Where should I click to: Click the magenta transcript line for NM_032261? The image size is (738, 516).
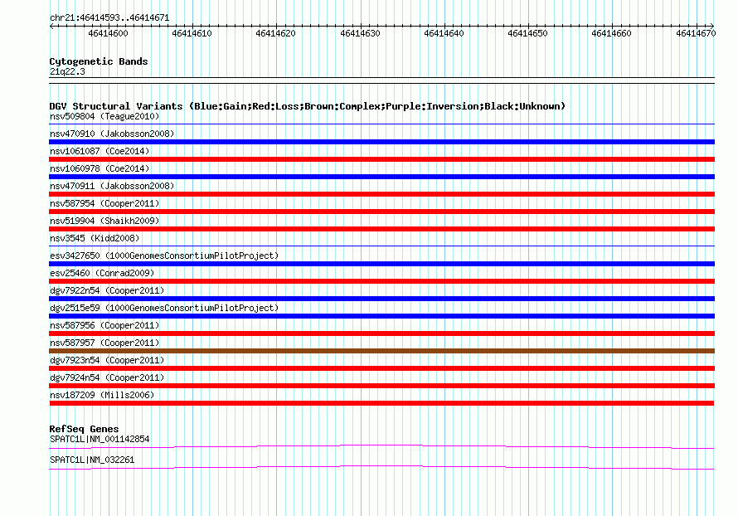[381, 467]
